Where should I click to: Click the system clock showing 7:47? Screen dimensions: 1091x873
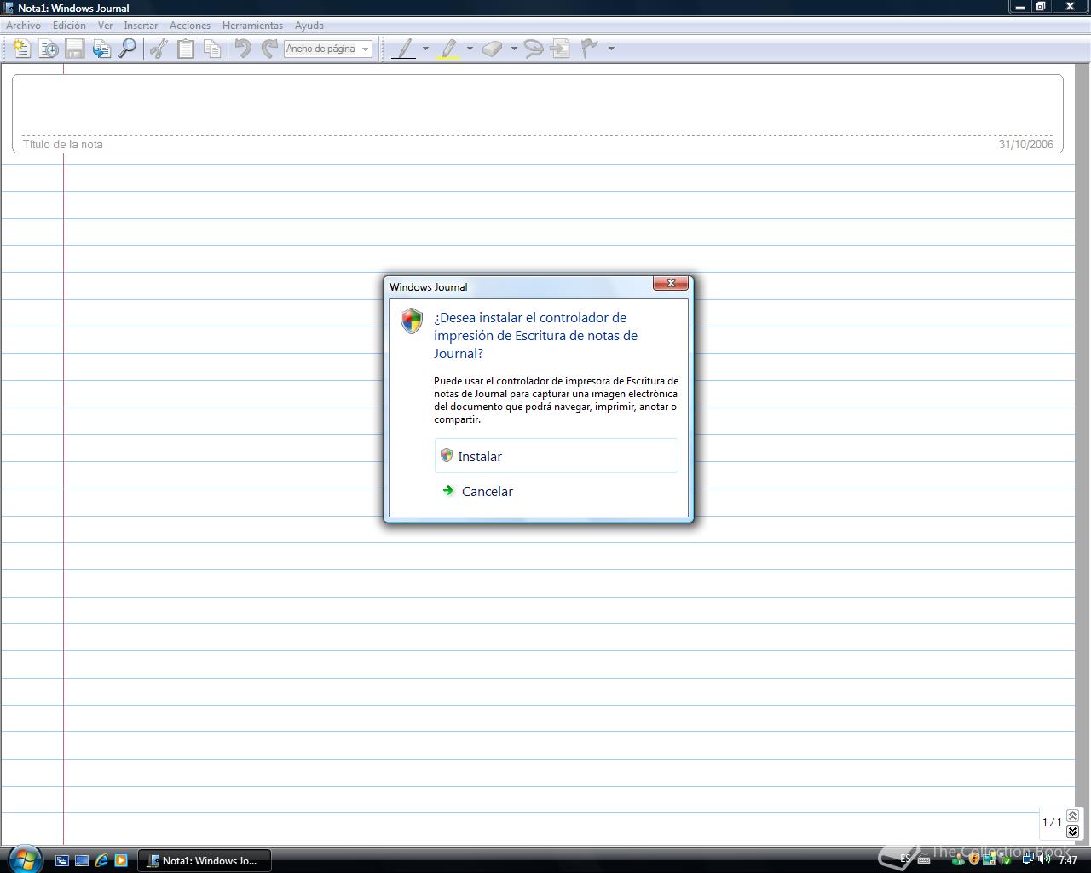pos(1068,860)
